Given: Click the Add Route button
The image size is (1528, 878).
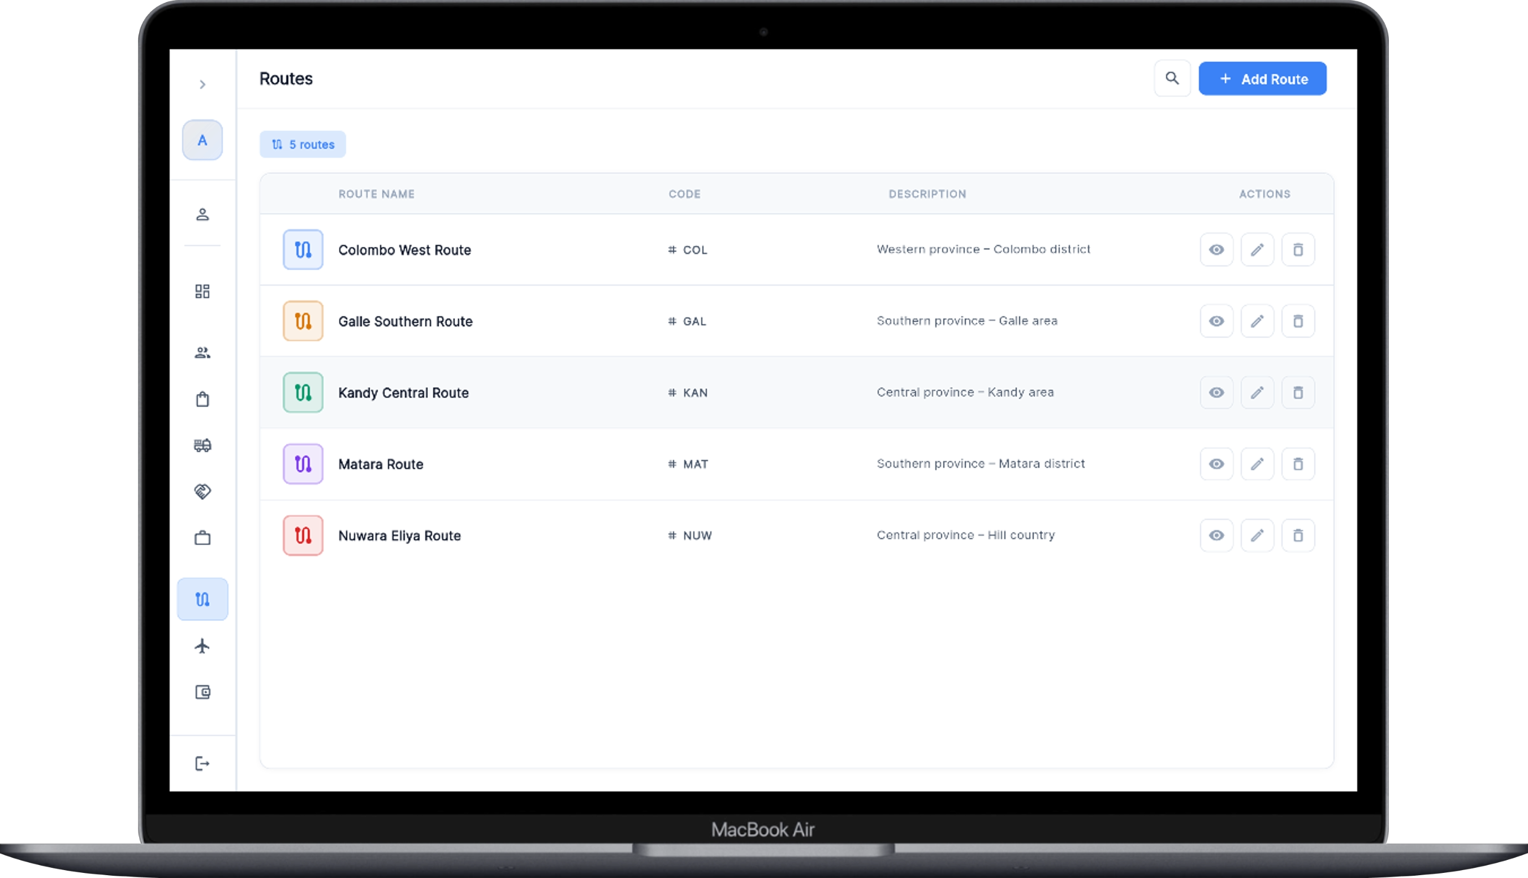Looking at the screenshot, I should click(1262, 79).
